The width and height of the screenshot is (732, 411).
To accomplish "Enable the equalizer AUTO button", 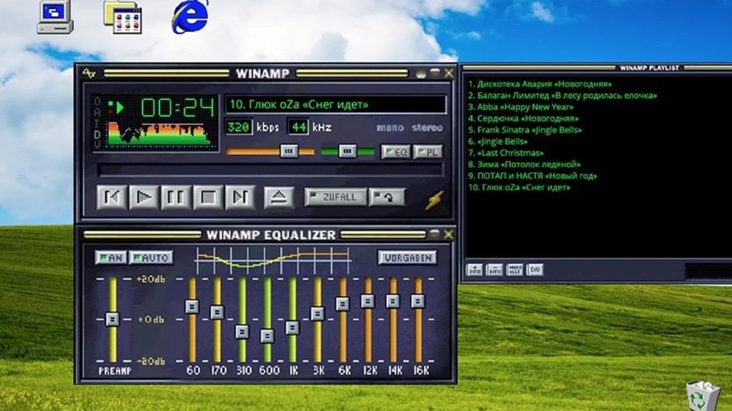I will click(x=151, y=258).
